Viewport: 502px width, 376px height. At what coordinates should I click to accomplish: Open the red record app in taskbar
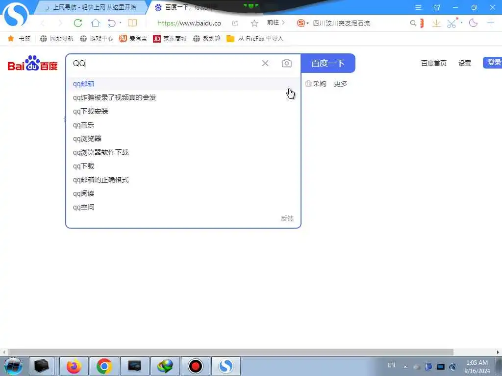point(195,366)
